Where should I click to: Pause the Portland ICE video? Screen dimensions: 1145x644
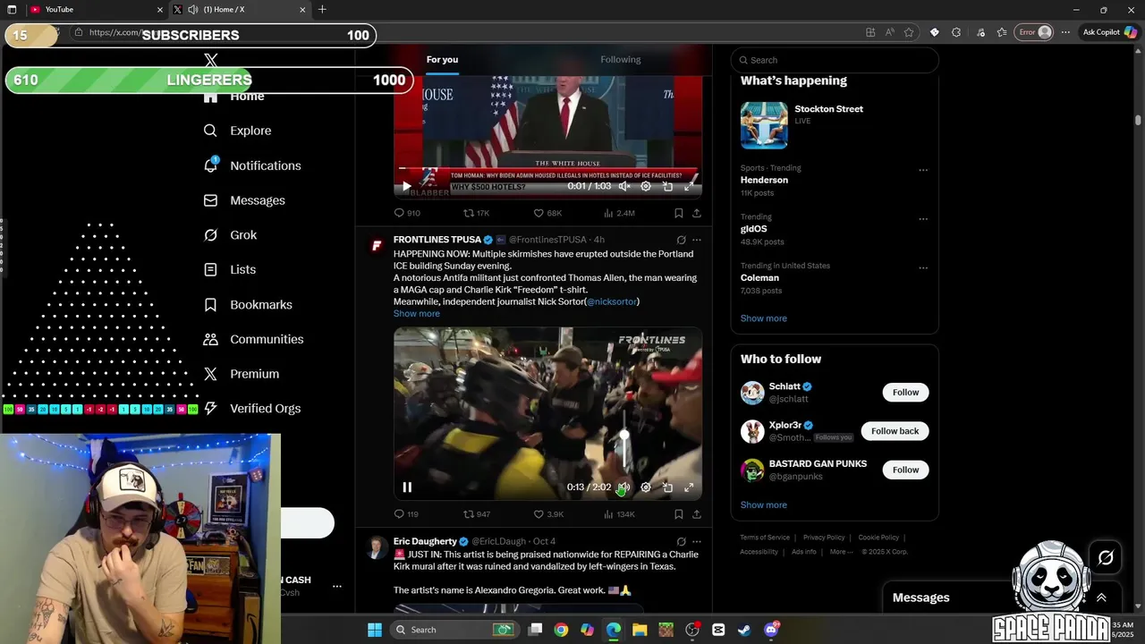(407, 487)
